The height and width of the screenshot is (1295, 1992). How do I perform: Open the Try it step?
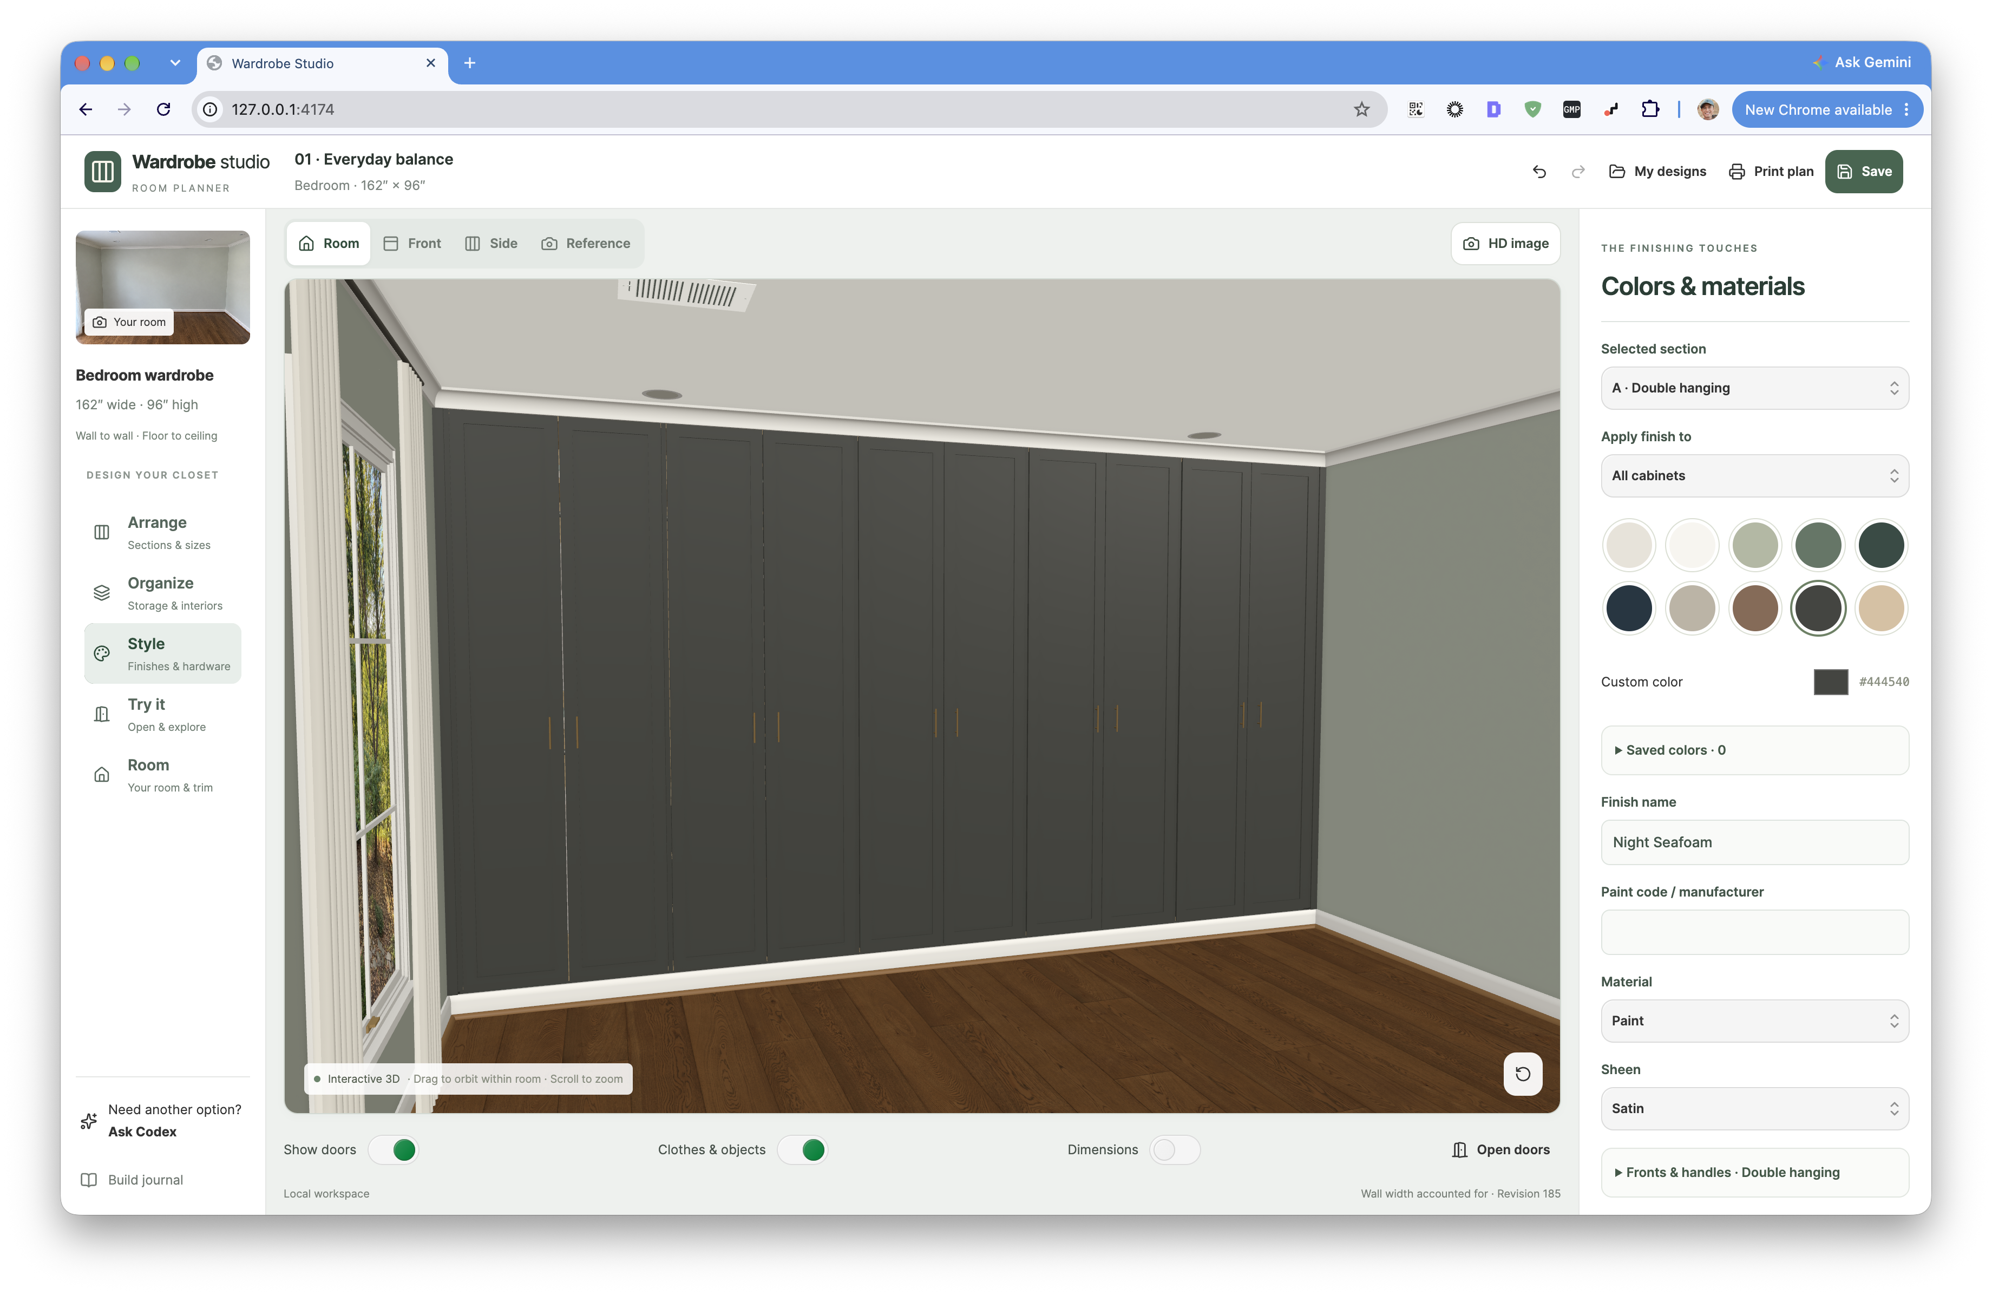(162, 715)
